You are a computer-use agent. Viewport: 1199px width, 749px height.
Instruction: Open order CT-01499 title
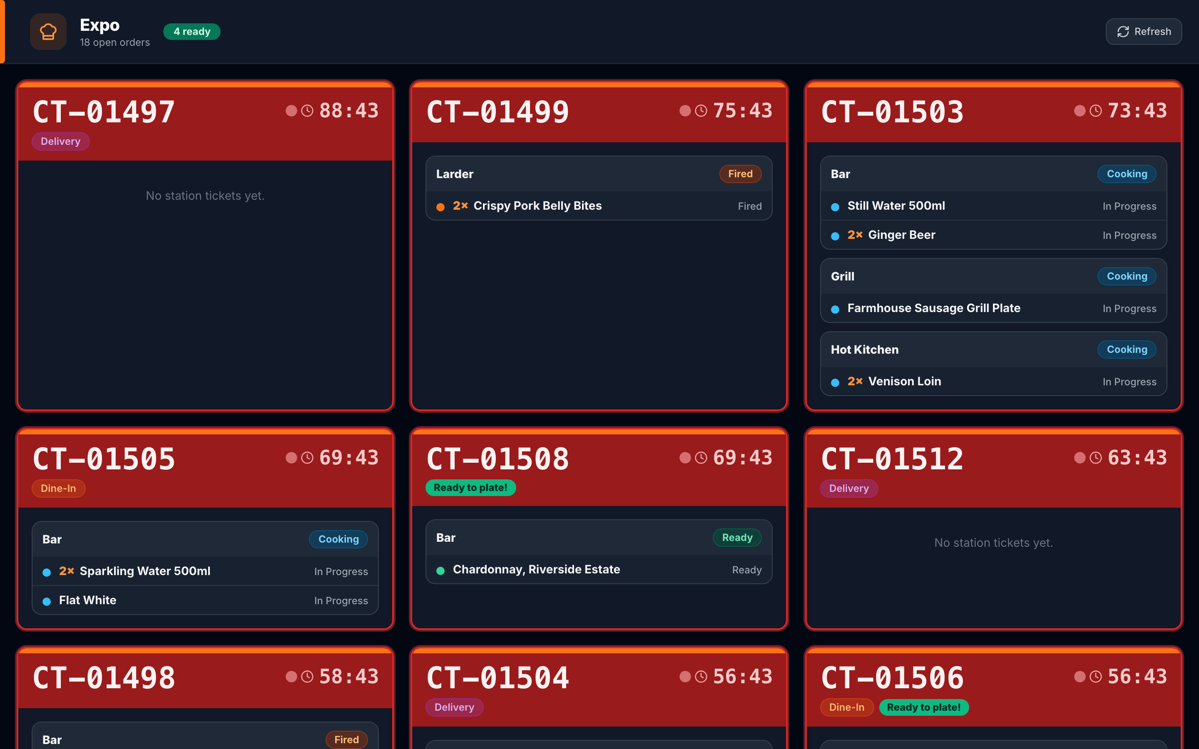pyautogui.click(x=498, y=112)
